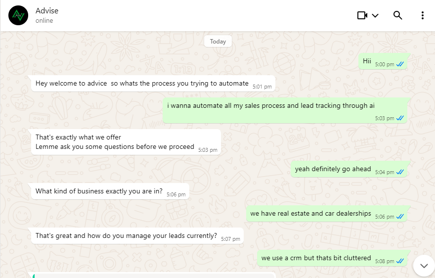This screenshot has height=278, width=435.
Task: Select "What kind of business" message
Action: click(x=99, y=191)
